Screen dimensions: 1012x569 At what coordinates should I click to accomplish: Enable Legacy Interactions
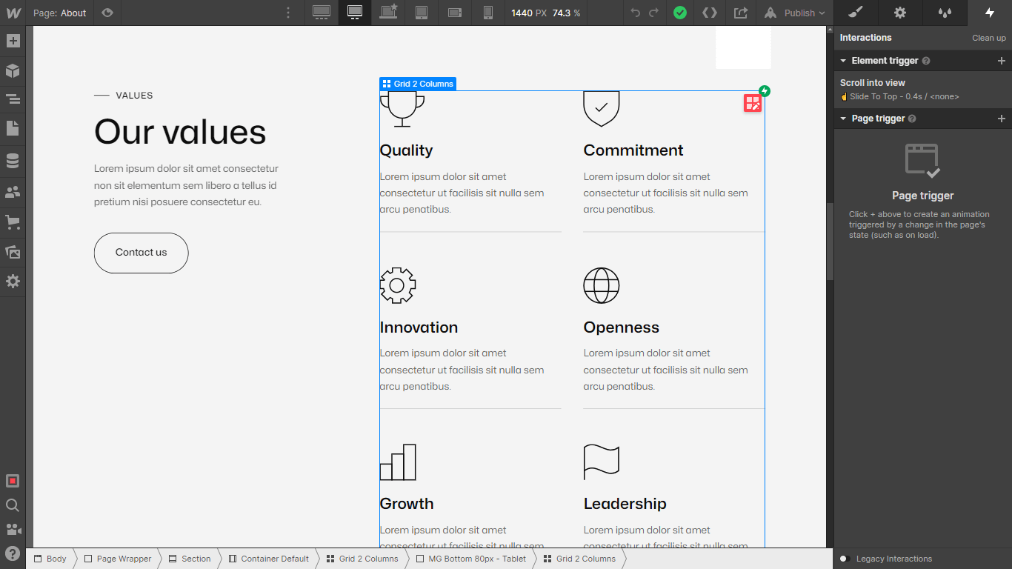tap(845, 559)
